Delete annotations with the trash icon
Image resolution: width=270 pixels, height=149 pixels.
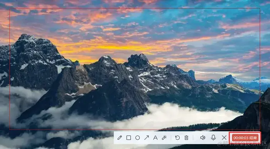186,137
